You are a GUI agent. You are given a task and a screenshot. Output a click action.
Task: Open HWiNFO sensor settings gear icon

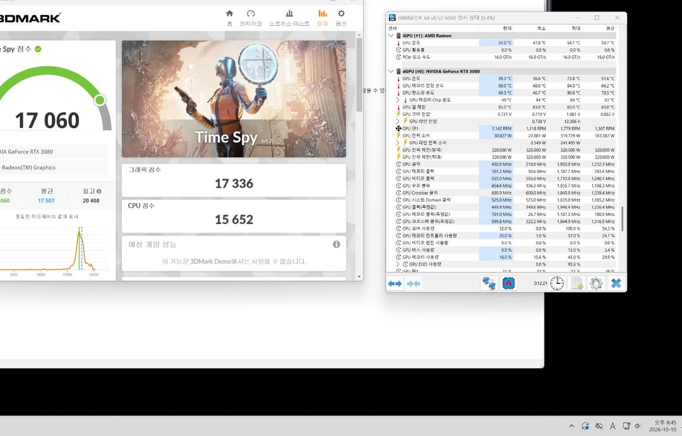596,283
